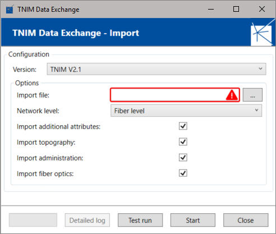Click the Start button
This screenshot has height=234, width=276.
click(x=193, y=220)
